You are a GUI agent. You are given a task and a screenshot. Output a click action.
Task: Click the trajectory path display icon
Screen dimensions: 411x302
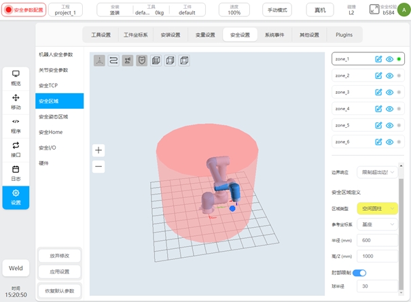pyautogui.click(x=113, y=61)
